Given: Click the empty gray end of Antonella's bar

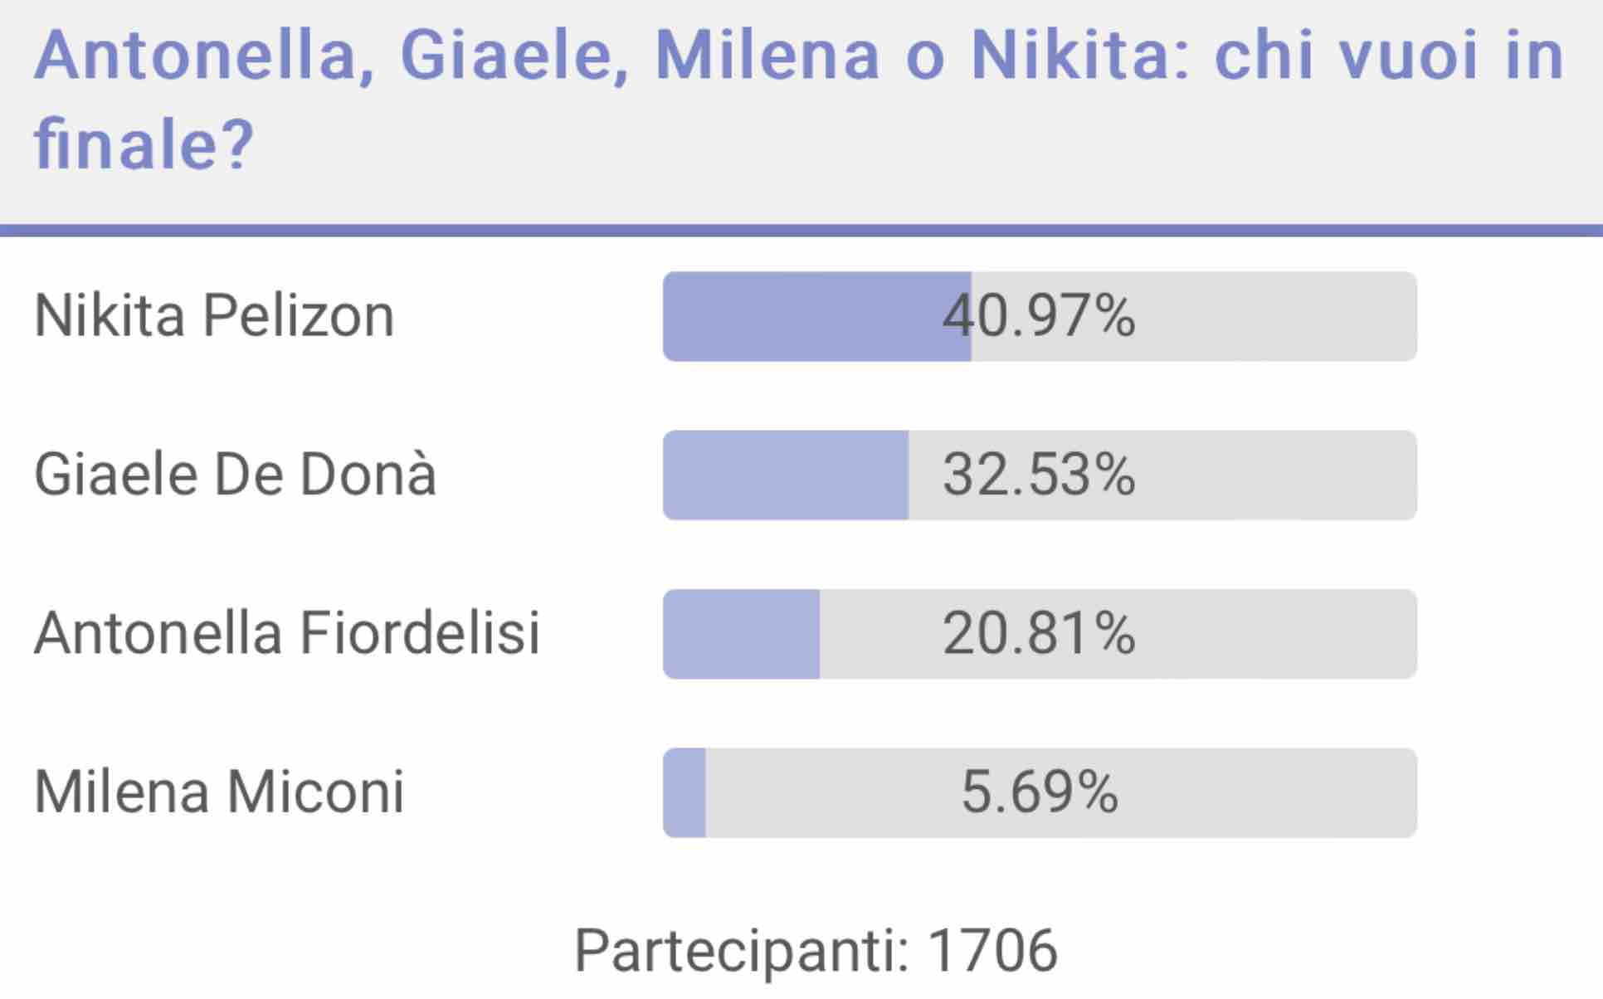Looking at the screenshot, I should 1278,634.
